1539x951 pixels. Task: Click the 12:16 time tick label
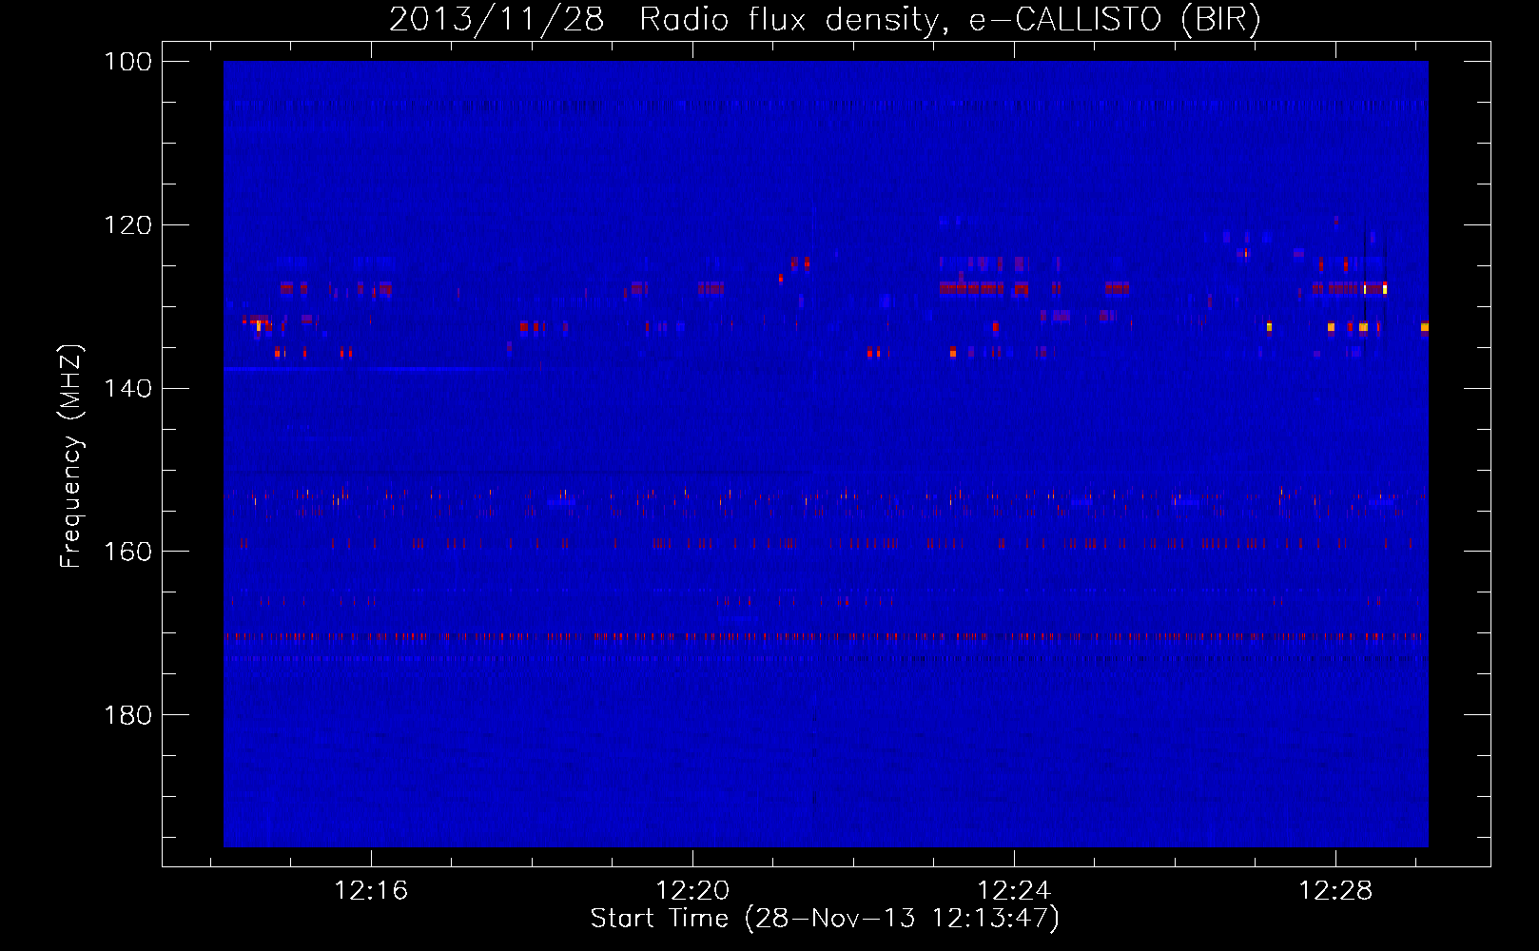coord(371,890)
